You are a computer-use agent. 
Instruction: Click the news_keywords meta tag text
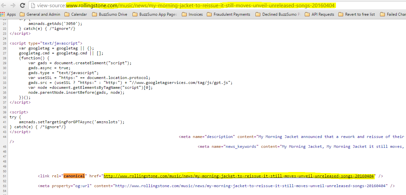301,146
